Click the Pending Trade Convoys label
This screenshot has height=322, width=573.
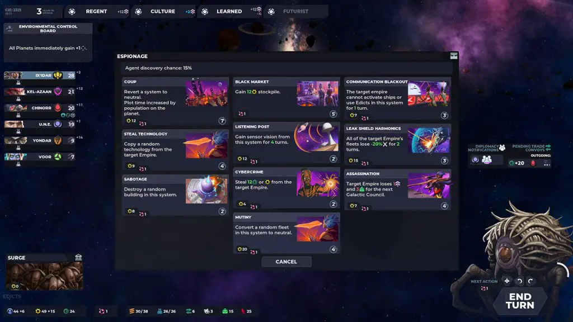528,148
